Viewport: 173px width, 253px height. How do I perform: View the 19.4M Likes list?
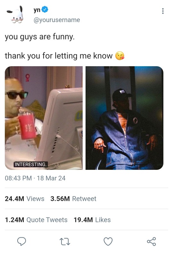coord(92,220)
